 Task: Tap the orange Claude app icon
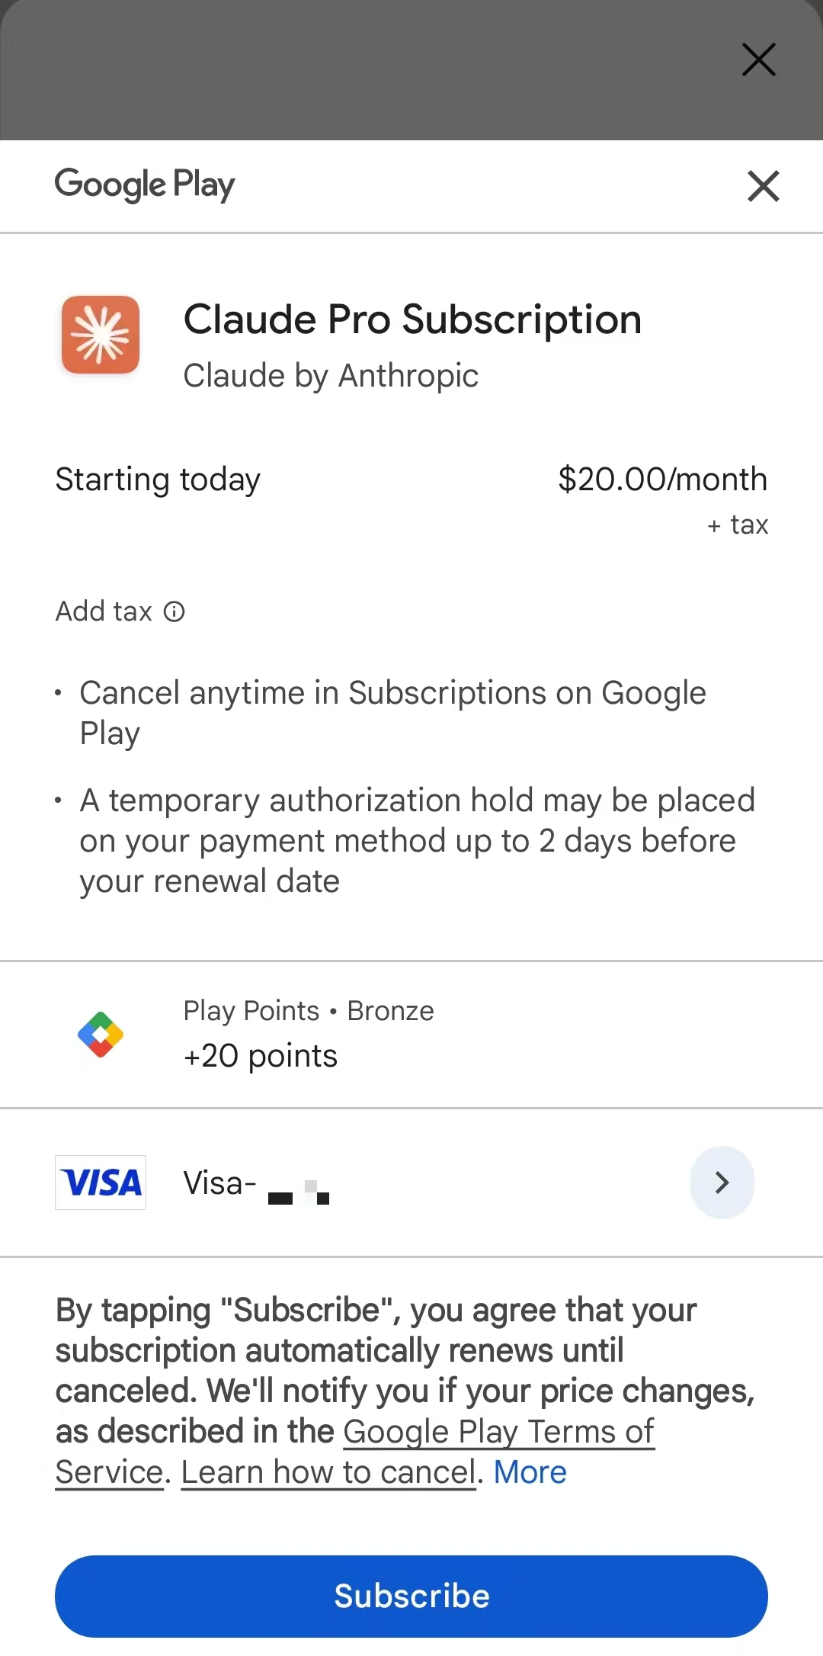101,335
